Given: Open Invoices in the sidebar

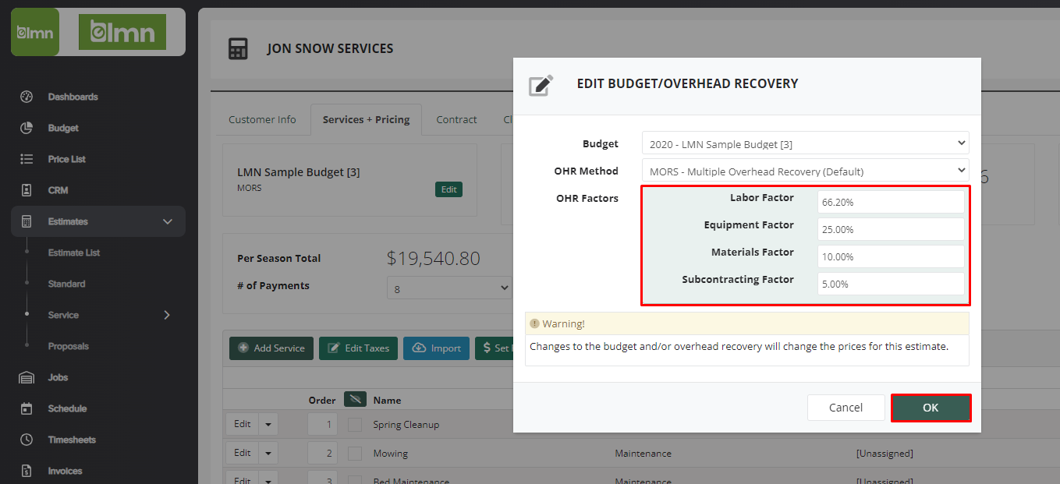Looking at the screenshot, I should pos(65,471).
